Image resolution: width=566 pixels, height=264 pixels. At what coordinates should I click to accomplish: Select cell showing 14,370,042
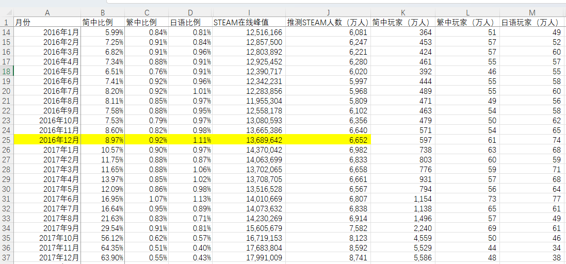click(x=249, y=150)
